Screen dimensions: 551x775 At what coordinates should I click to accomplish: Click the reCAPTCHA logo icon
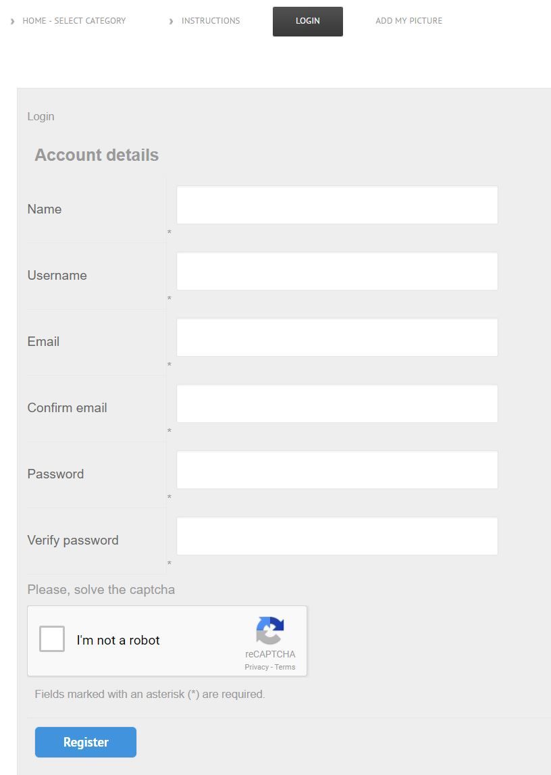tap(270, 631)
